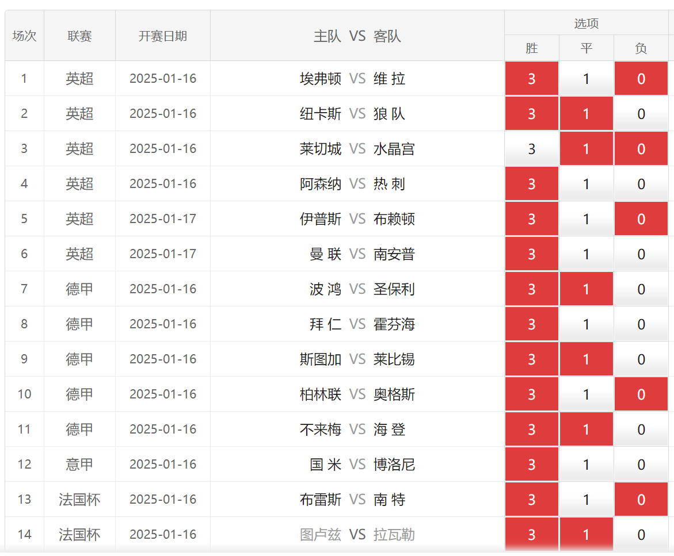Pick loss 0 for 波鸿 VS 圣保利

click(641, 289)
